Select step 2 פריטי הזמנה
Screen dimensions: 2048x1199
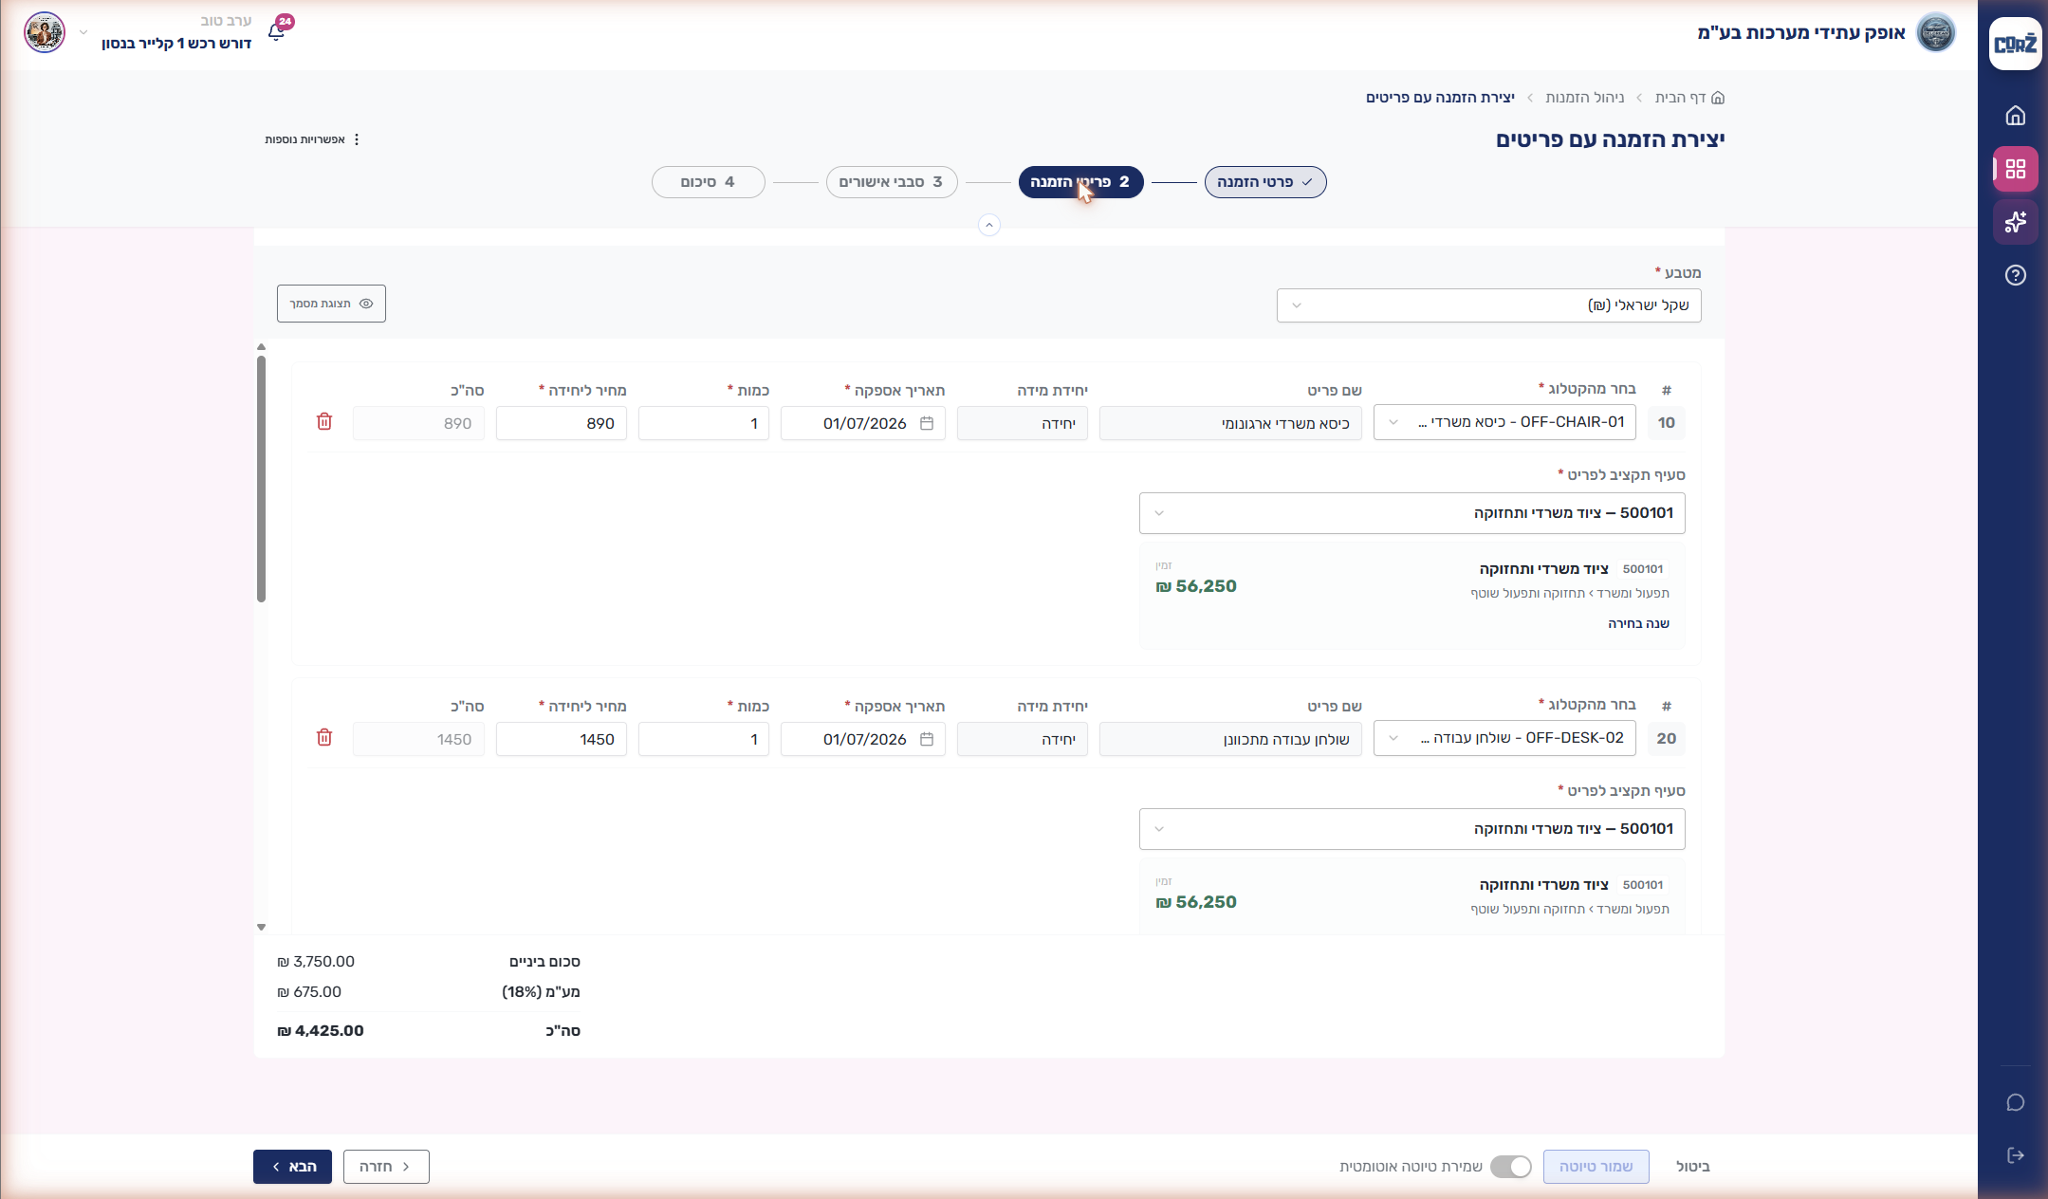coord(1080,182)
